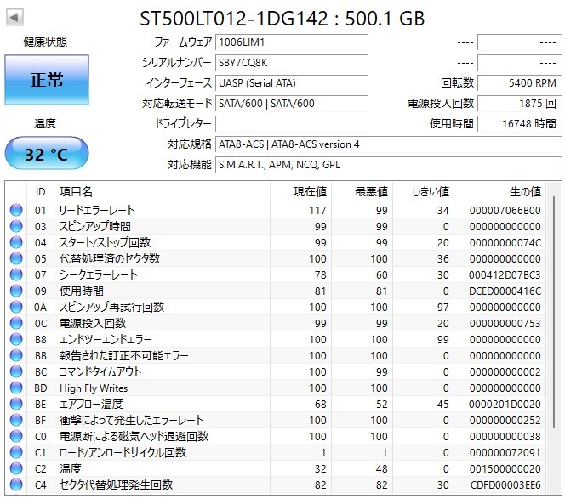Screen dimensions: 565x498
Task: Click status circle for スピンアップ時間 row
Action: 16,226
